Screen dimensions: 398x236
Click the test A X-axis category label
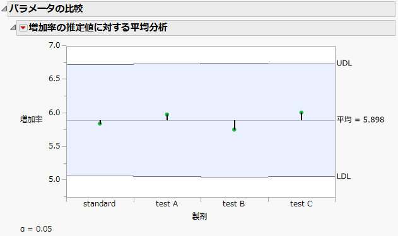[167, 203]
